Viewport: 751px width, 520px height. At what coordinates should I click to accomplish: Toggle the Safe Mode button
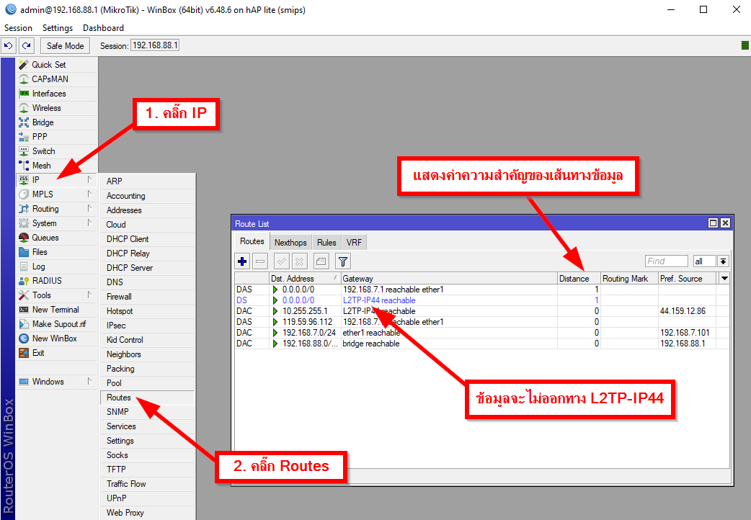click(65, 45)
